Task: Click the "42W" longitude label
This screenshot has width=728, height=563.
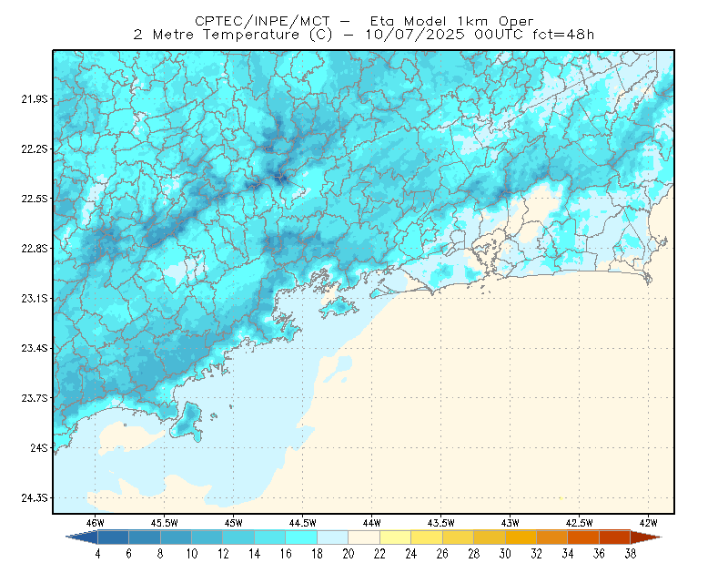Action: pos(649,523)
